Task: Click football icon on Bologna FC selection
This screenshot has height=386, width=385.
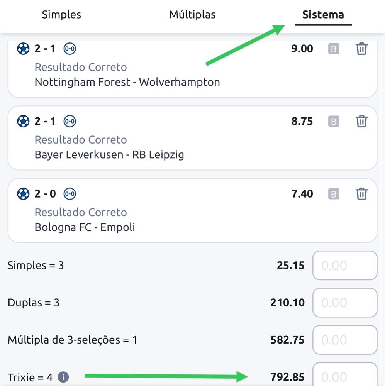Action: (x=23, y=194)
